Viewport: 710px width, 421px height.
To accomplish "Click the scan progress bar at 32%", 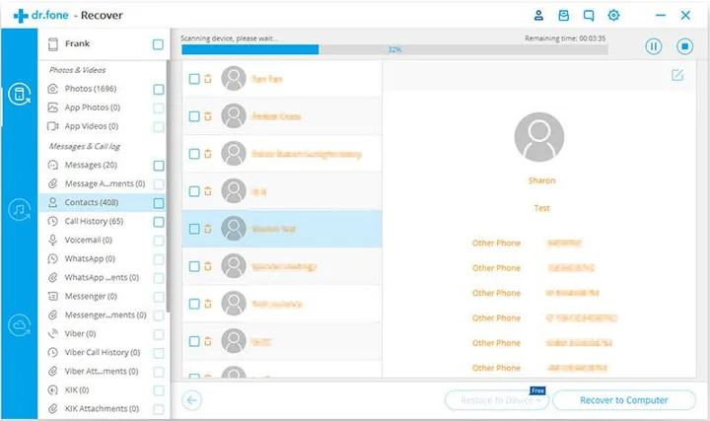I will (394, 49).
